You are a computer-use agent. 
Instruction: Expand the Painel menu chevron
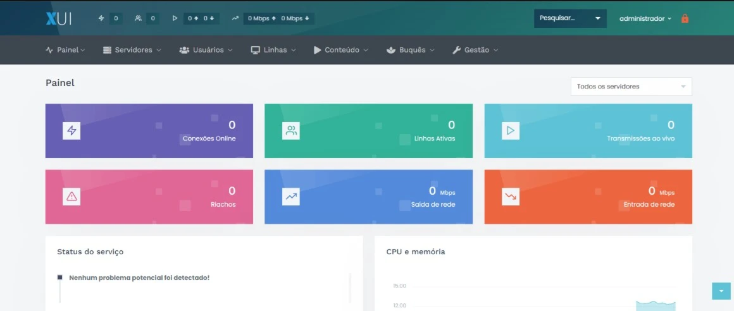tap(83, 50)
